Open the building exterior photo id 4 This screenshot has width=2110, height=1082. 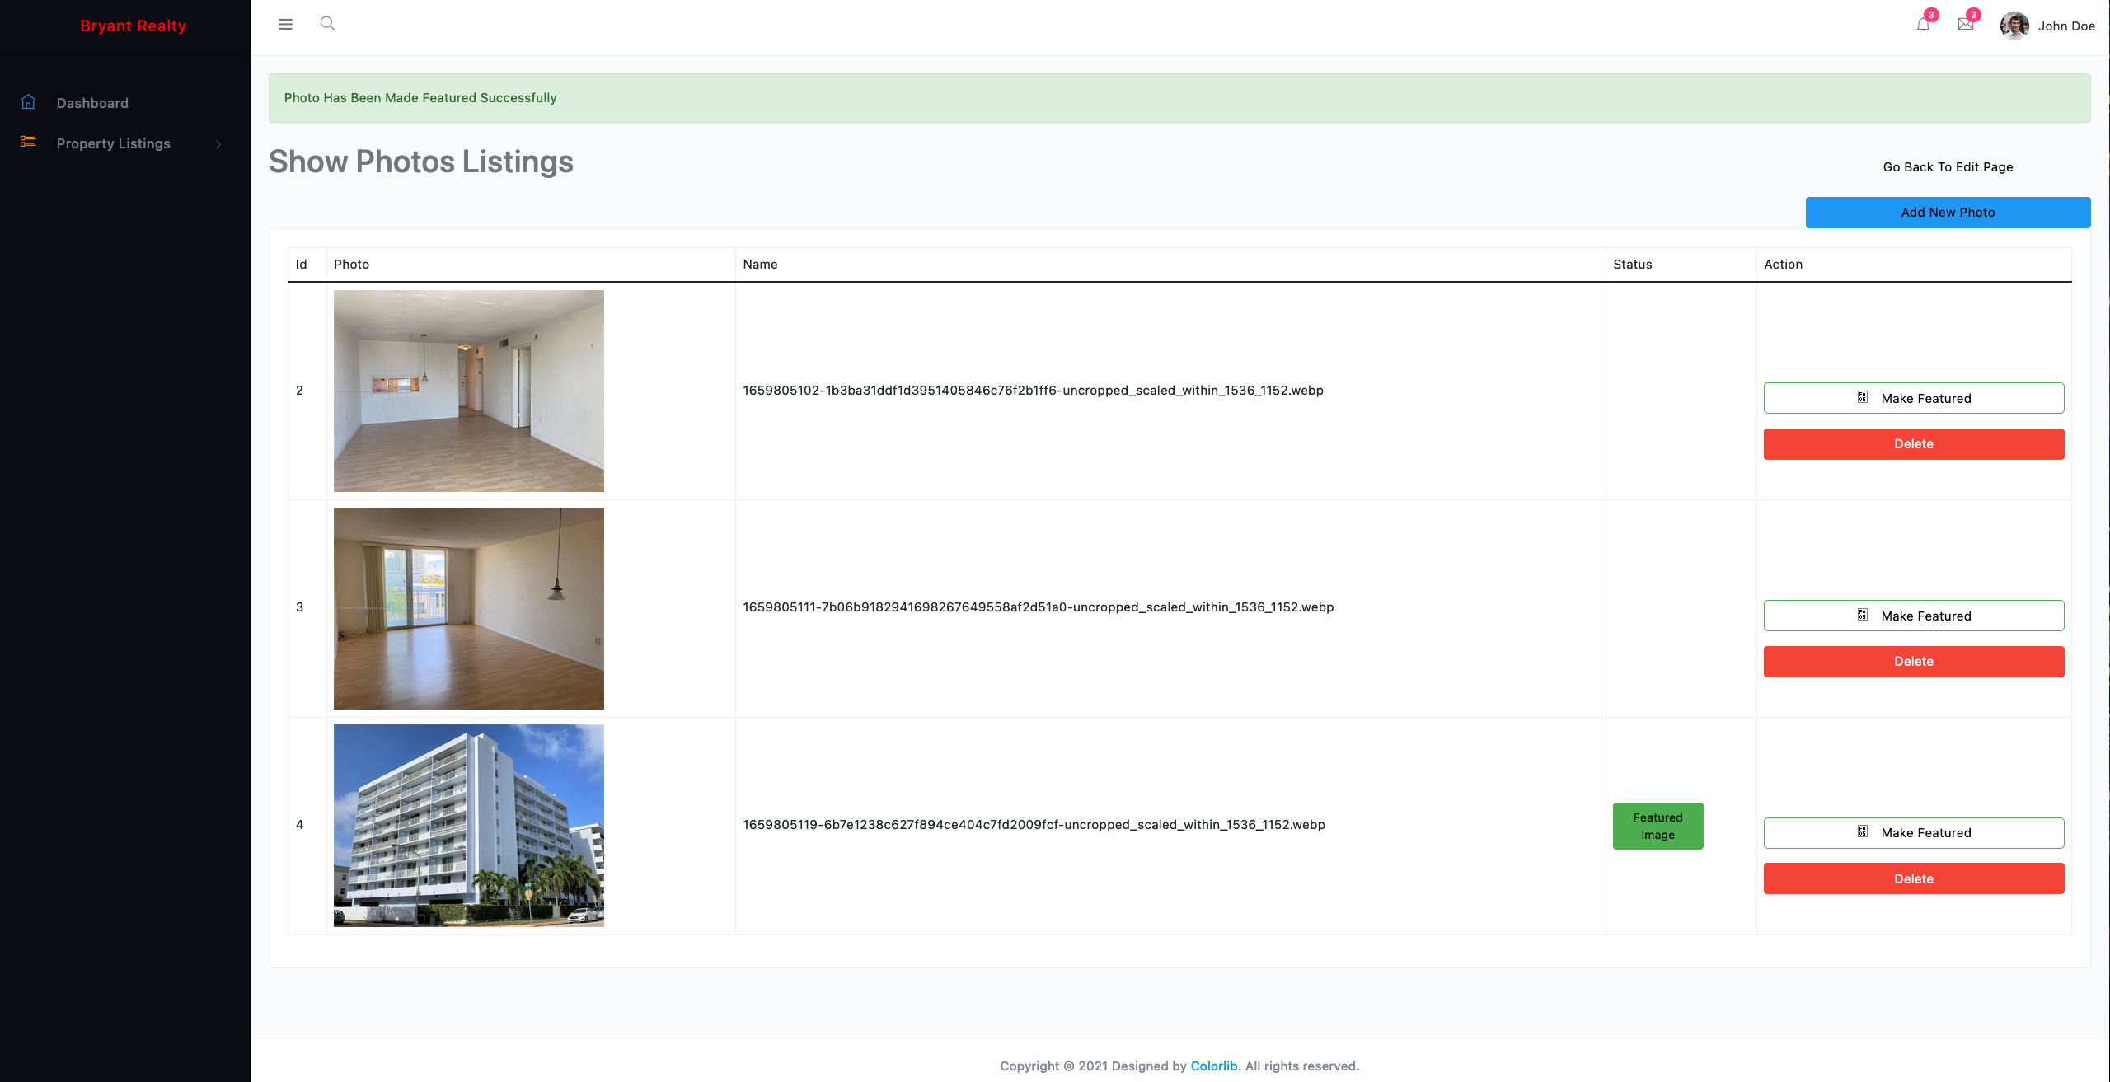click(468, 826)
